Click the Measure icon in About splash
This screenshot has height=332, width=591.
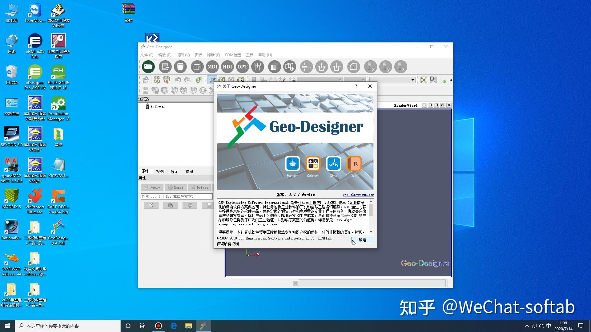(x=292, y=164)
